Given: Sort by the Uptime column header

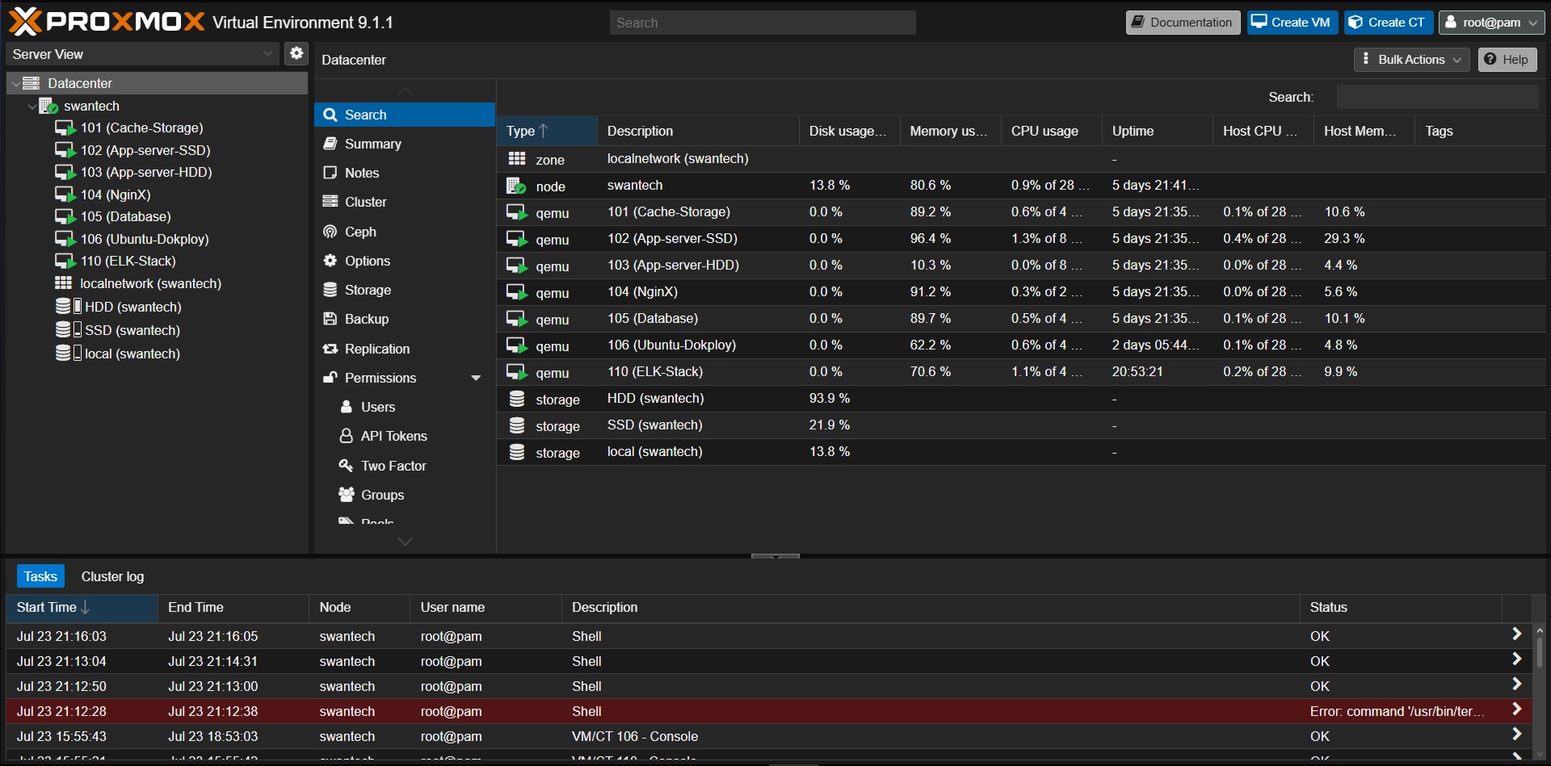Looking at the screenshot, I should pyautogui.click(x=1157, y=131).
